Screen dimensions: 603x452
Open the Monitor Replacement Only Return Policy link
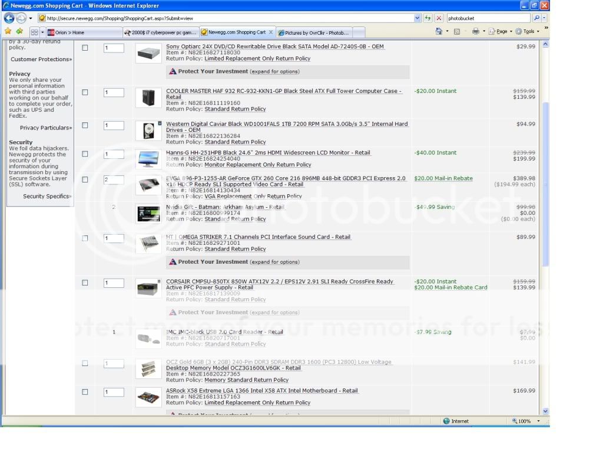[x=258, y=165]
